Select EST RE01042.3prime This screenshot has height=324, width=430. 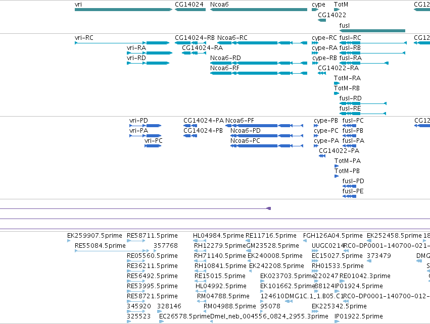coord(342,281)
